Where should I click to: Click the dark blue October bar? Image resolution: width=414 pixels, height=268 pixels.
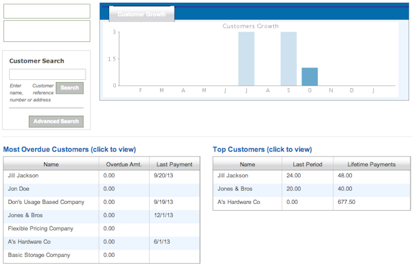[310, 76]
